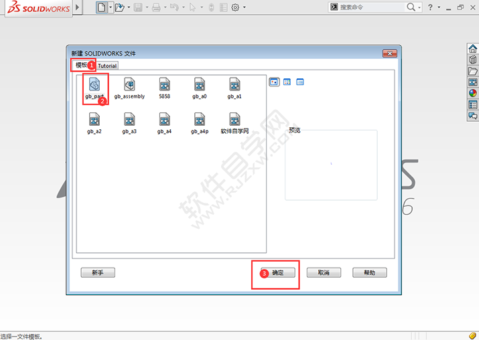Screen dimensions: 479x340
Task: Click the 确定 button
Action: coord(278,272)
